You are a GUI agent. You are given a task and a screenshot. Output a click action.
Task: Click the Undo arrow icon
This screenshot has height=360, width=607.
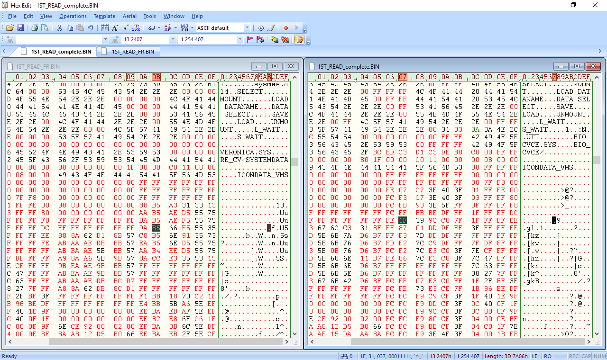[91, 28]
